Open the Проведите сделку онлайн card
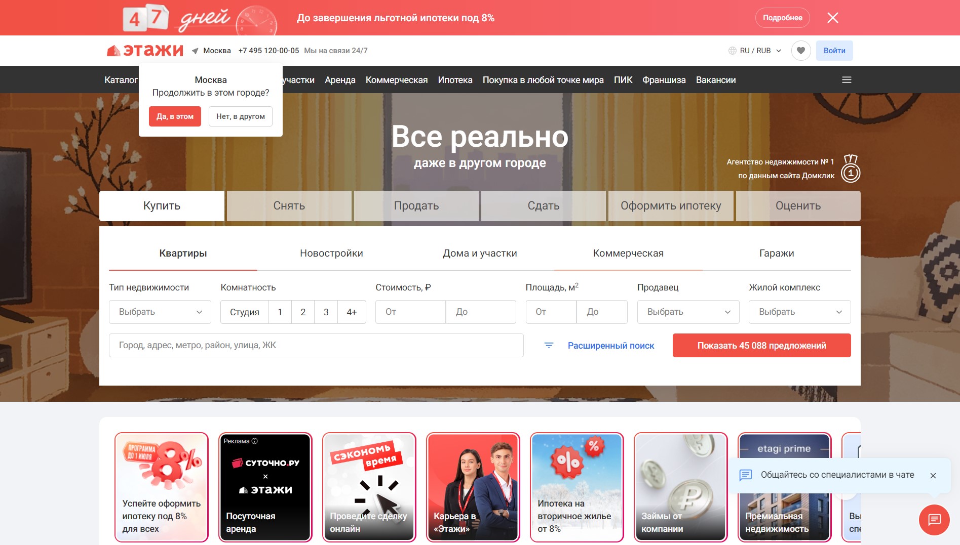The height and width of the screenshot is (545, 960). [x=369, y=487]
